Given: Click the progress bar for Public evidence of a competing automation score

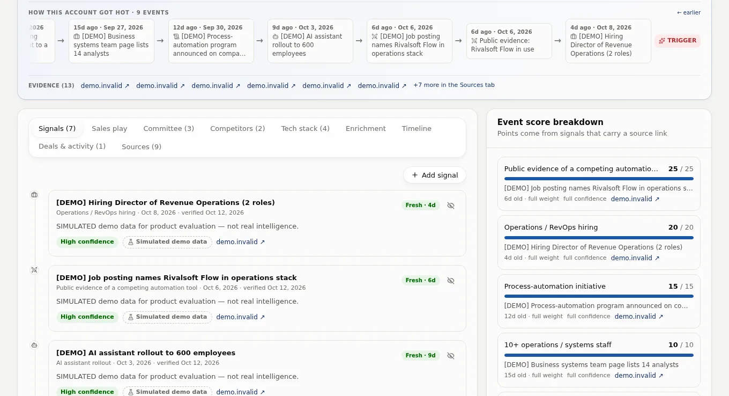Looking at the screenshot, I should pyautogui.click(x=599, y=179).
